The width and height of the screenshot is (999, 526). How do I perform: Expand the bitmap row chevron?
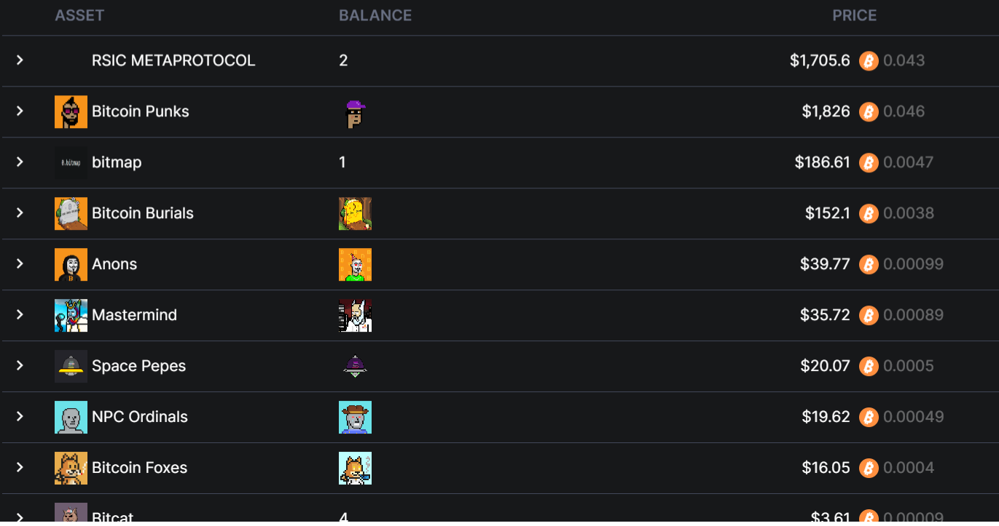coord(20,162)
